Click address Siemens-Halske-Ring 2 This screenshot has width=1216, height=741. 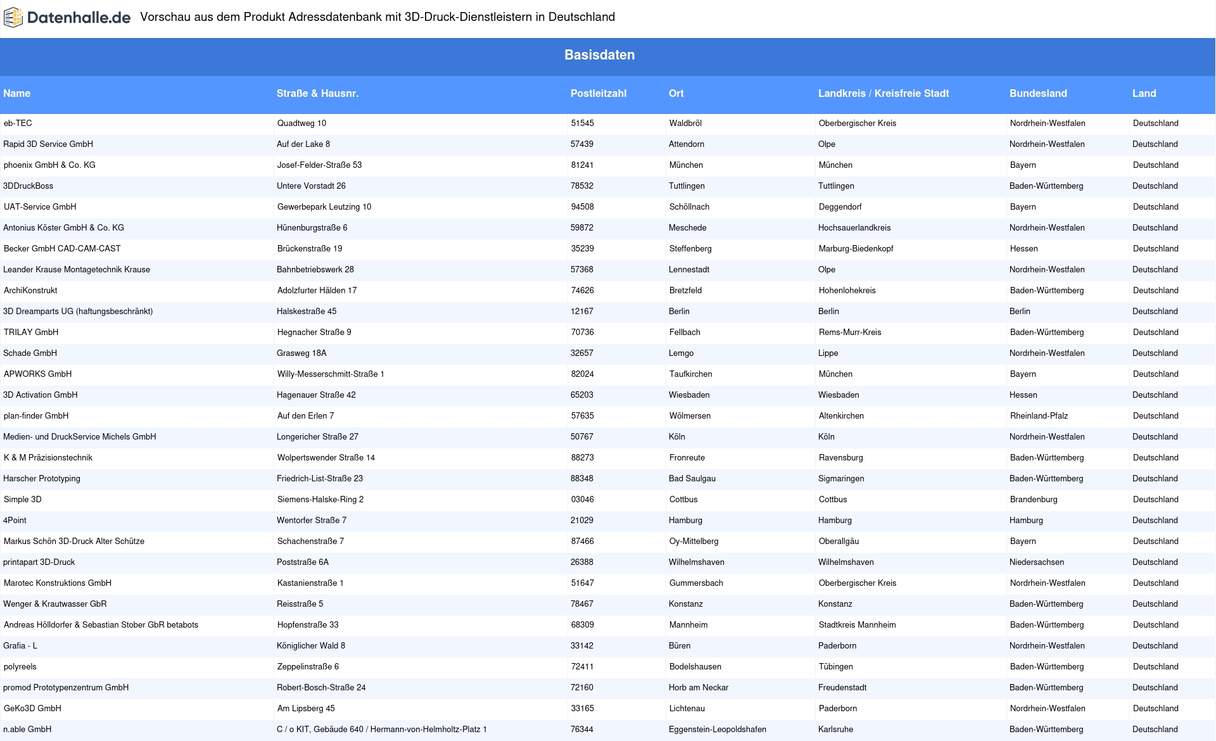320,500
